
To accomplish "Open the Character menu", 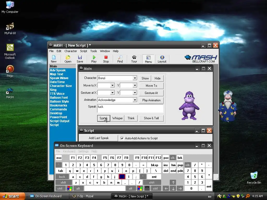I will 71,51.
